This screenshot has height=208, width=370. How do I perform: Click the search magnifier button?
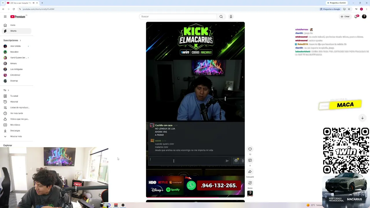pyautogui.click(x=221, y=16)
